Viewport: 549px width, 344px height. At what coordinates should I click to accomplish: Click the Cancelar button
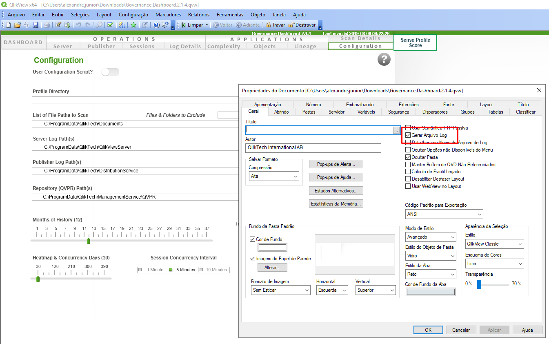(x=461, y=330)
